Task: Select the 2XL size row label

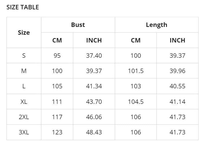Action: pos(24,117)
